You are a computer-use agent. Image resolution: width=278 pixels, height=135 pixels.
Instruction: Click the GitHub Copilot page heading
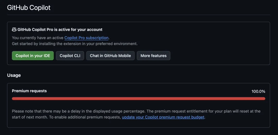click(x=29, y=8)
